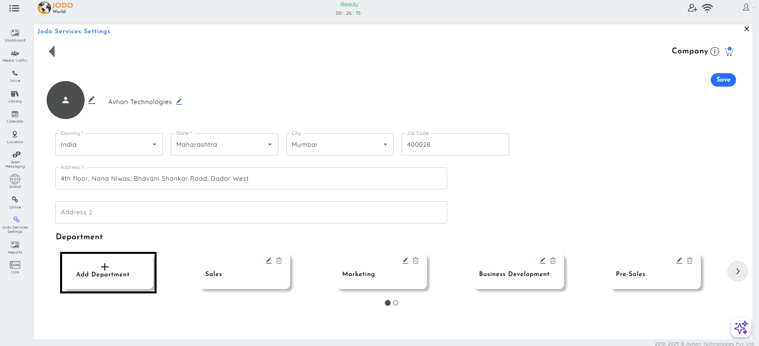This screenshot has width=759, height=346.
Task: Click the Ready status text
Action: coord(349,4)
